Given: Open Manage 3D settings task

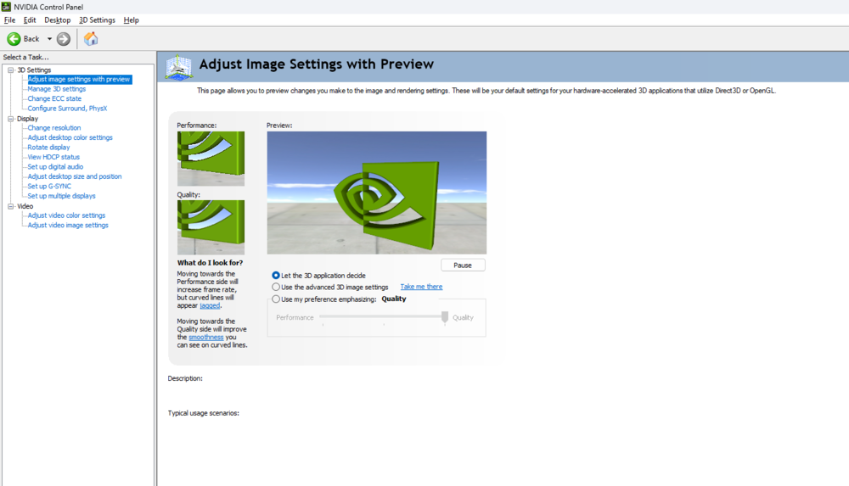Looking at the screenshot, I should pos(57,89).
